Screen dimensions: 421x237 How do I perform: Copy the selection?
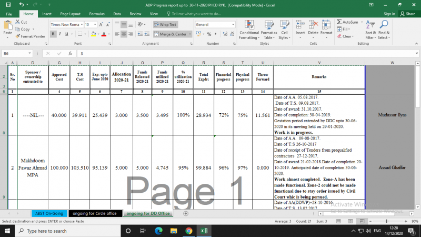coord(23,29)
